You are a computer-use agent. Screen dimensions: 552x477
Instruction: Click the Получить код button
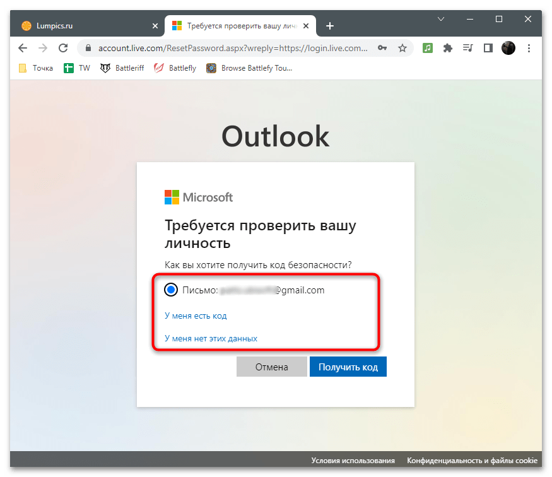[x=348, y=367]
